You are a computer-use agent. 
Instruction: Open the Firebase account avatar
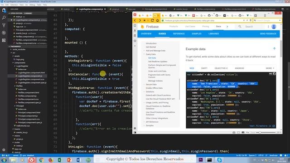point(274,27)
